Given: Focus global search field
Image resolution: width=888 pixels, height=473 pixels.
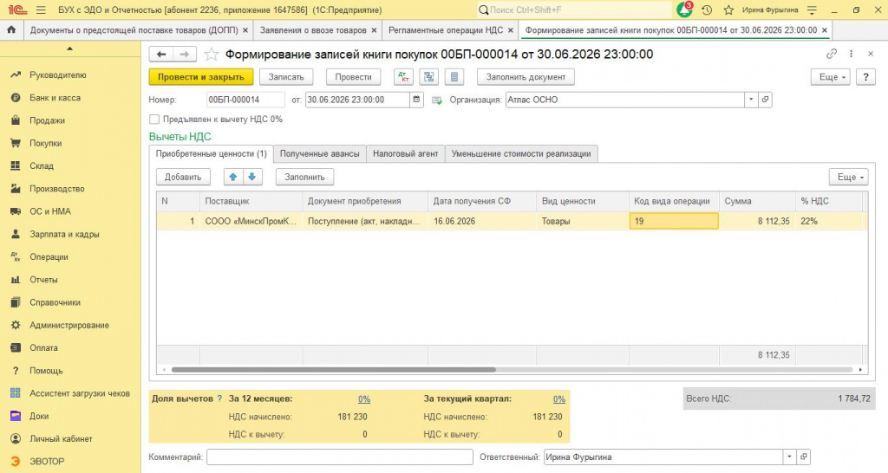Looking at the screenshot, I should click(574, 10).
